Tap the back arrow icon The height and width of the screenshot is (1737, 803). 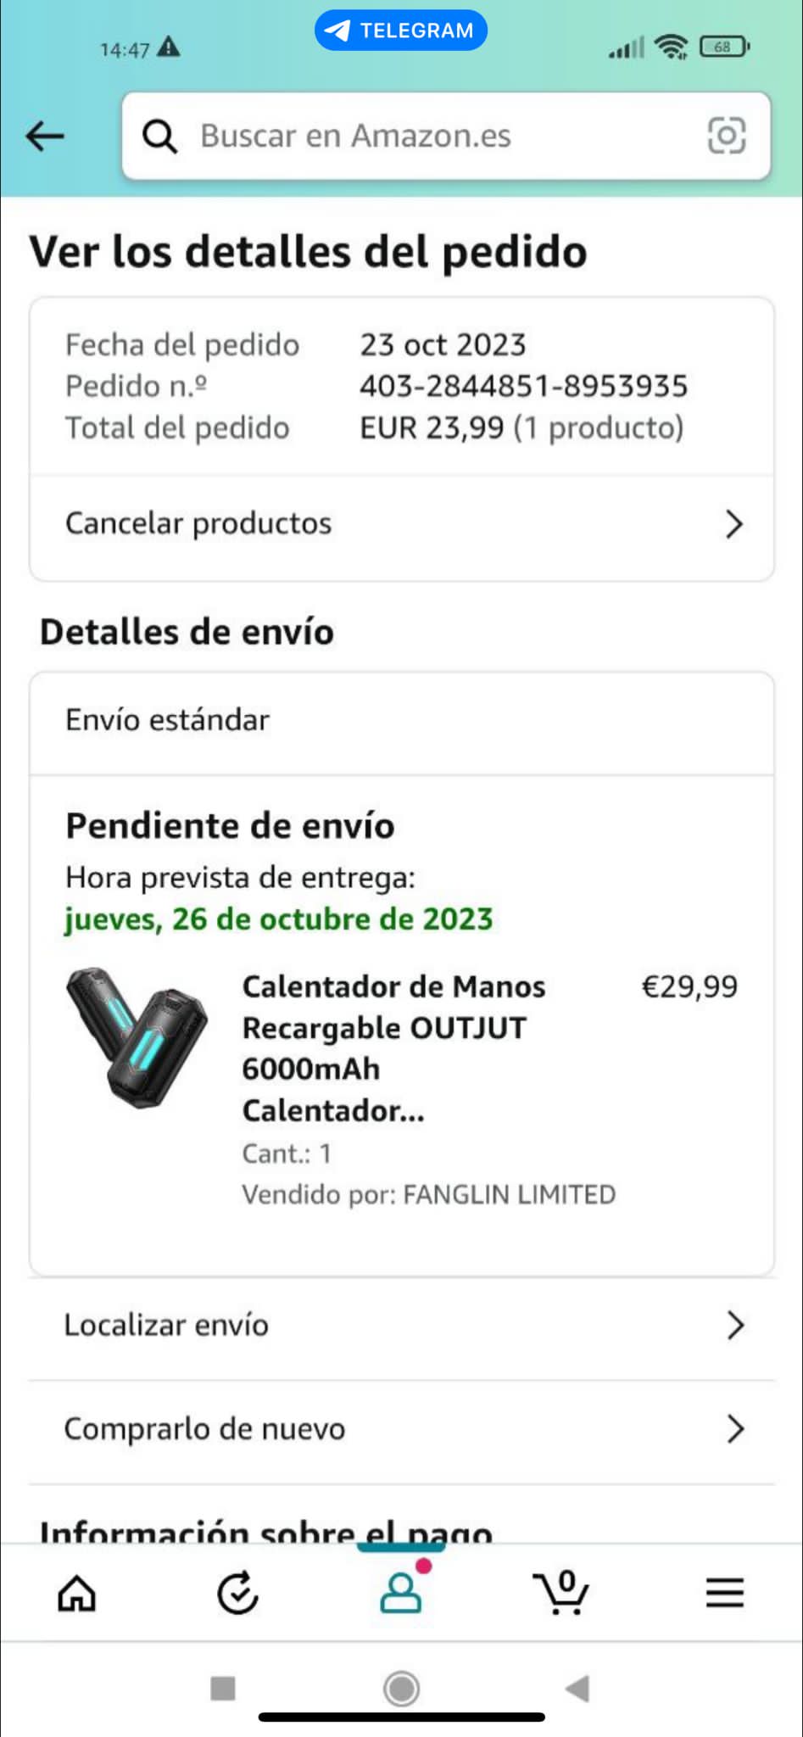pos(45,136)
